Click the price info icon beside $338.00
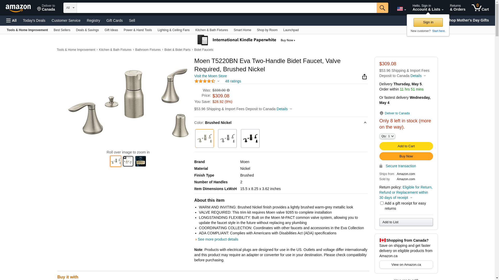Viewport: 499px width, 280px height. (228, 90)
